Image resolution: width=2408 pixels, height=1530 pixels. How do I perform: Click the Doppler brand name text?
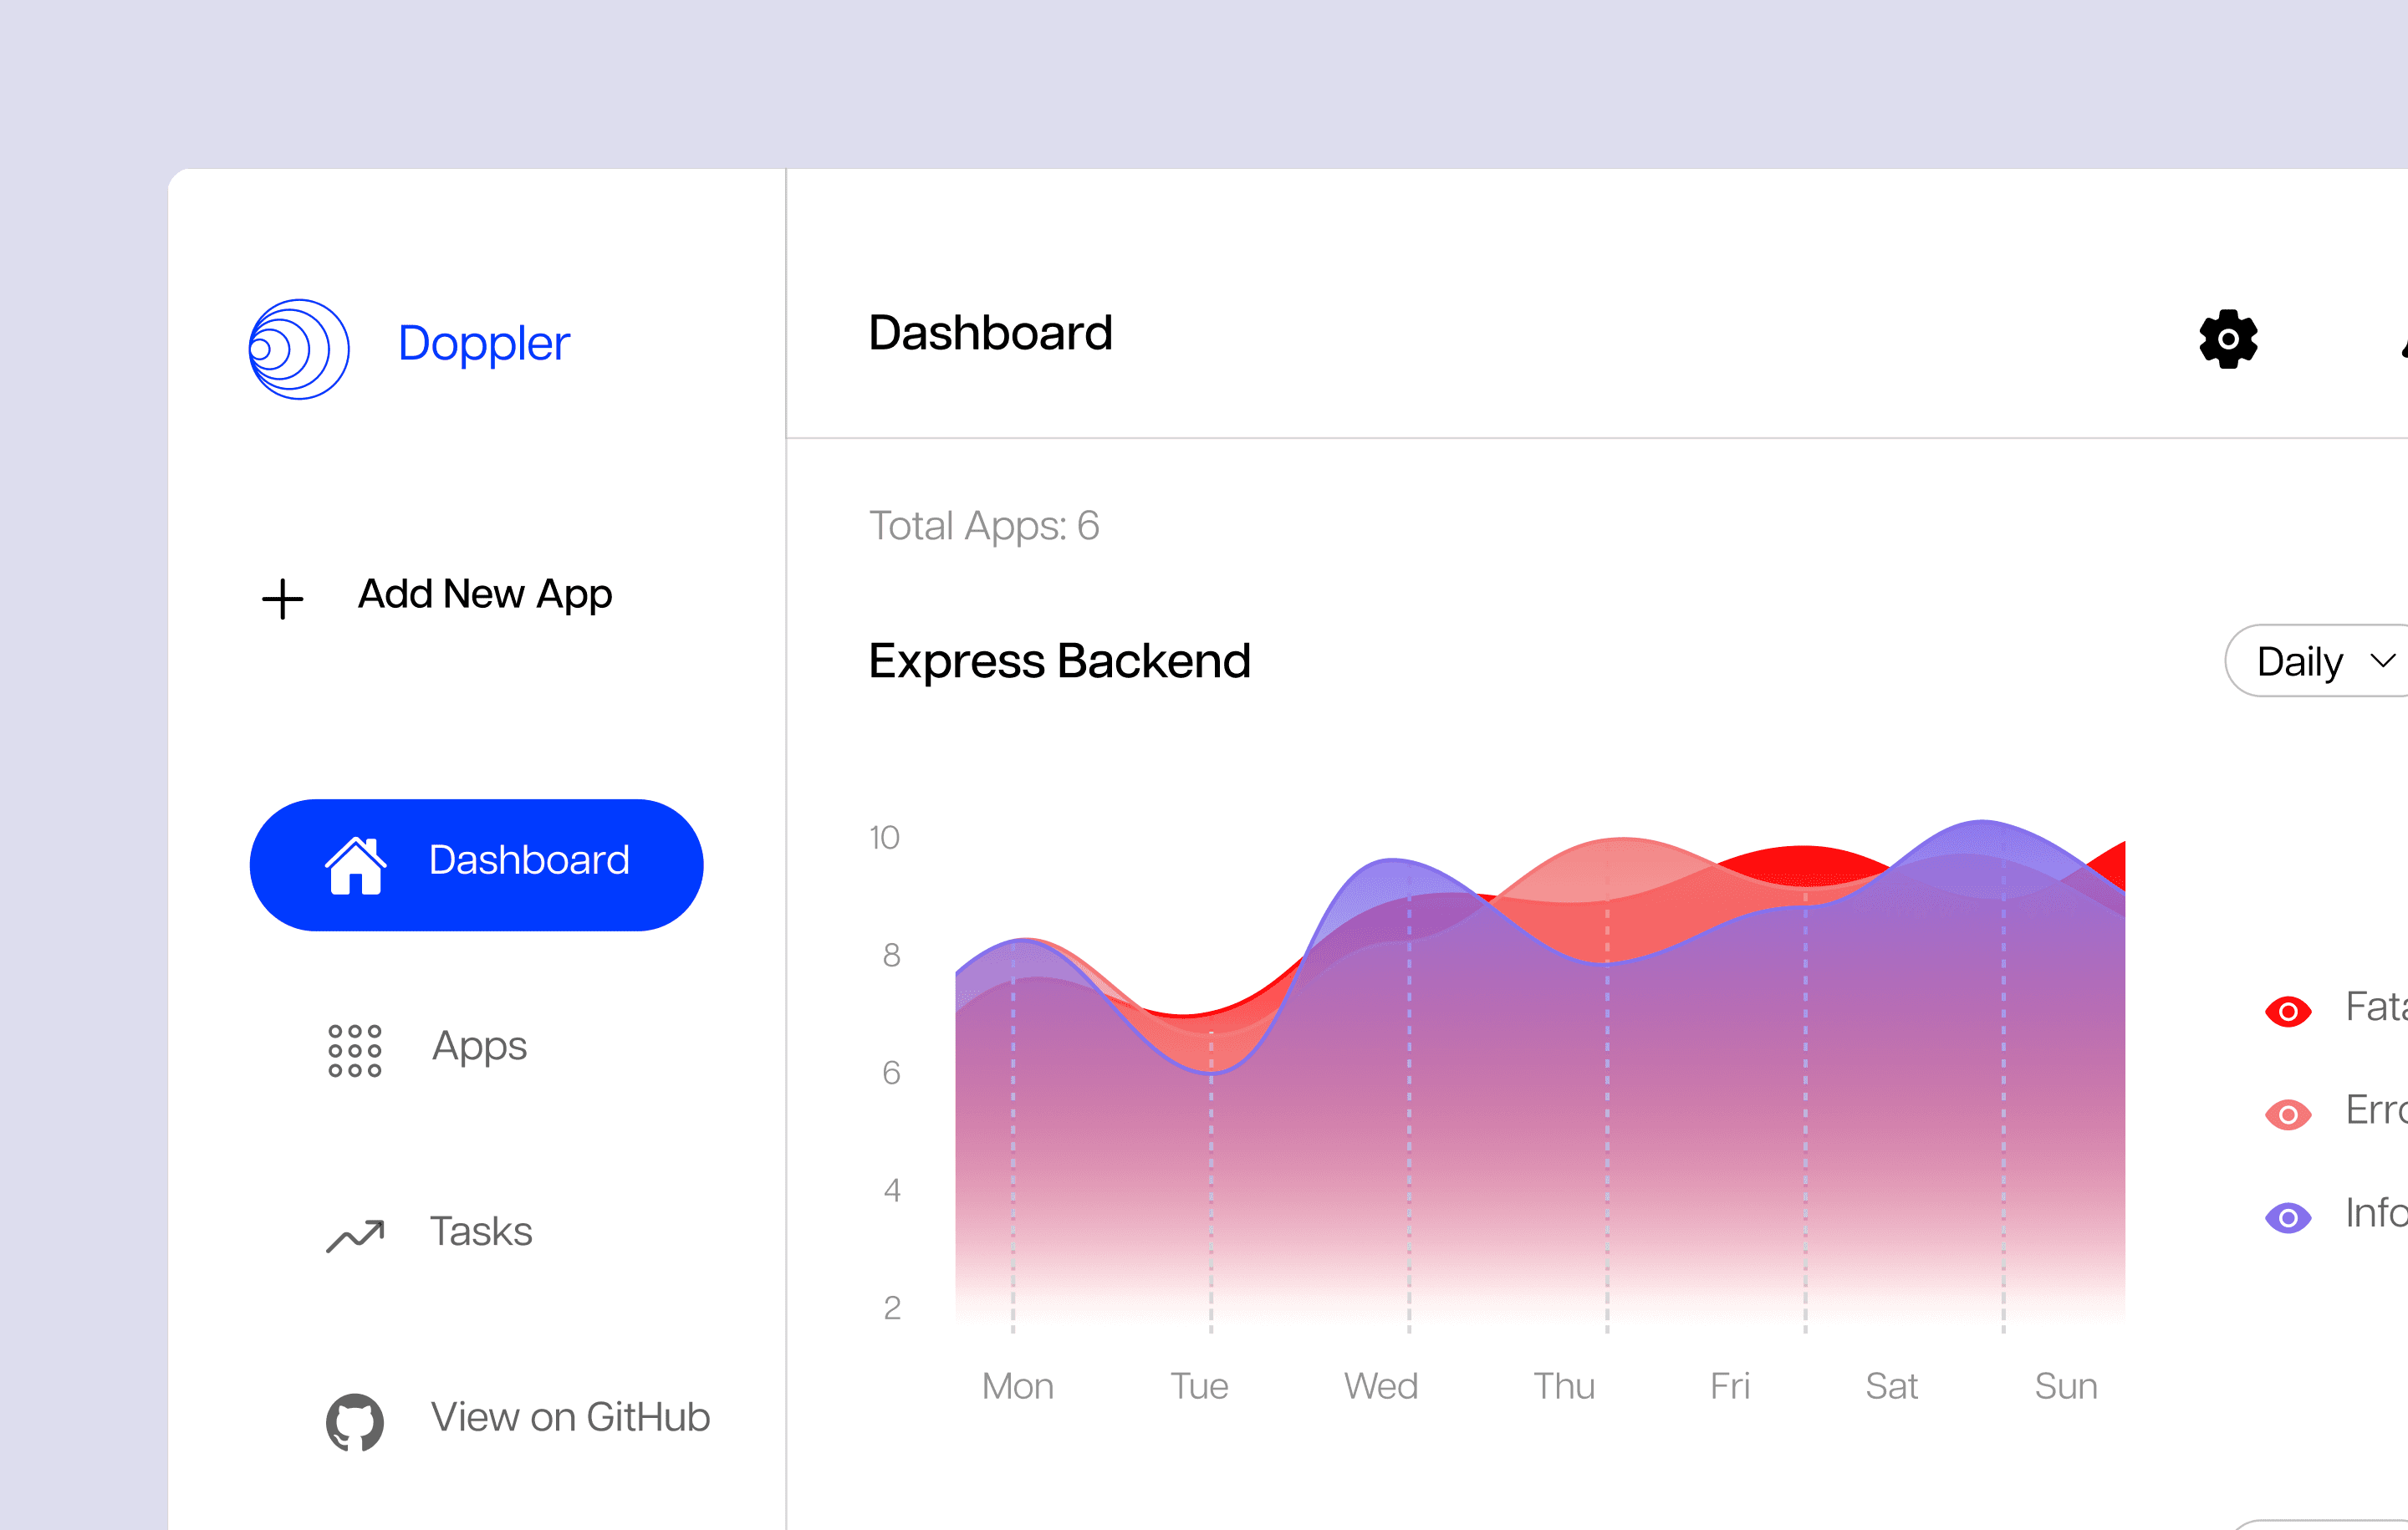[x=484, y=343]
